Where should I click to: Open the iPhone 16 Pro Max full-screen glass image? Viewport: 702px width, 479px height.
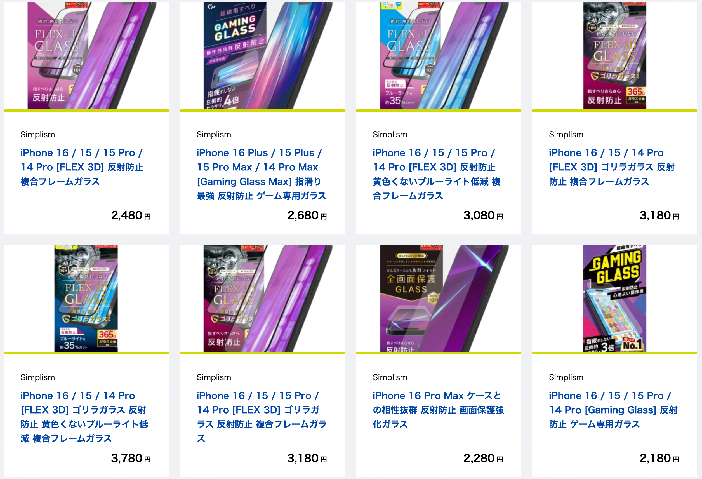(x=438, y=298)
